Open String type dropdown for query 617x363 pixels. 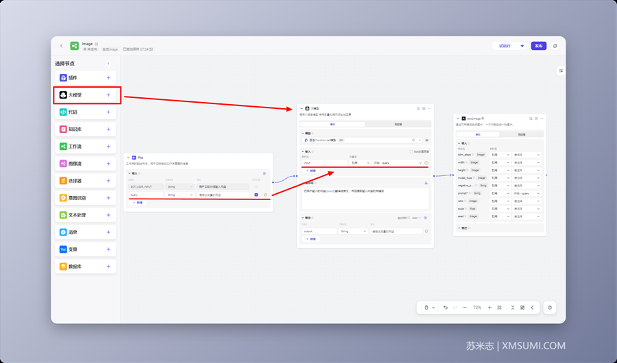point(180,195)
